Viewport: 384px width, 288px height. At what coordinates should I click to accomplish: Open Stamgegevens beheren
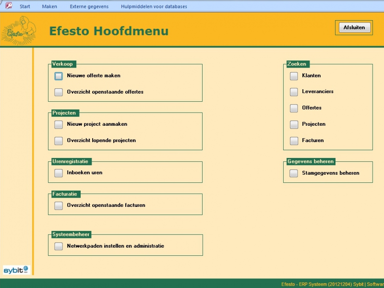click(x=294, y=173)
